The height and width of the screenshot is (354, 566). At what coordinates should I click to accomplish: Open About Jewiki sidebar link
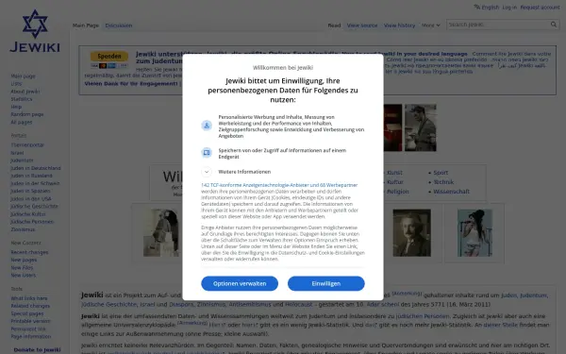point(25,92)
